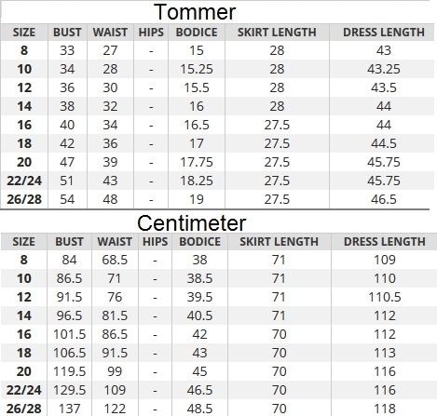Select the BUST header in Tommer table
The image size is (437, 416).
pyautogui.click(x=67, y=33)
